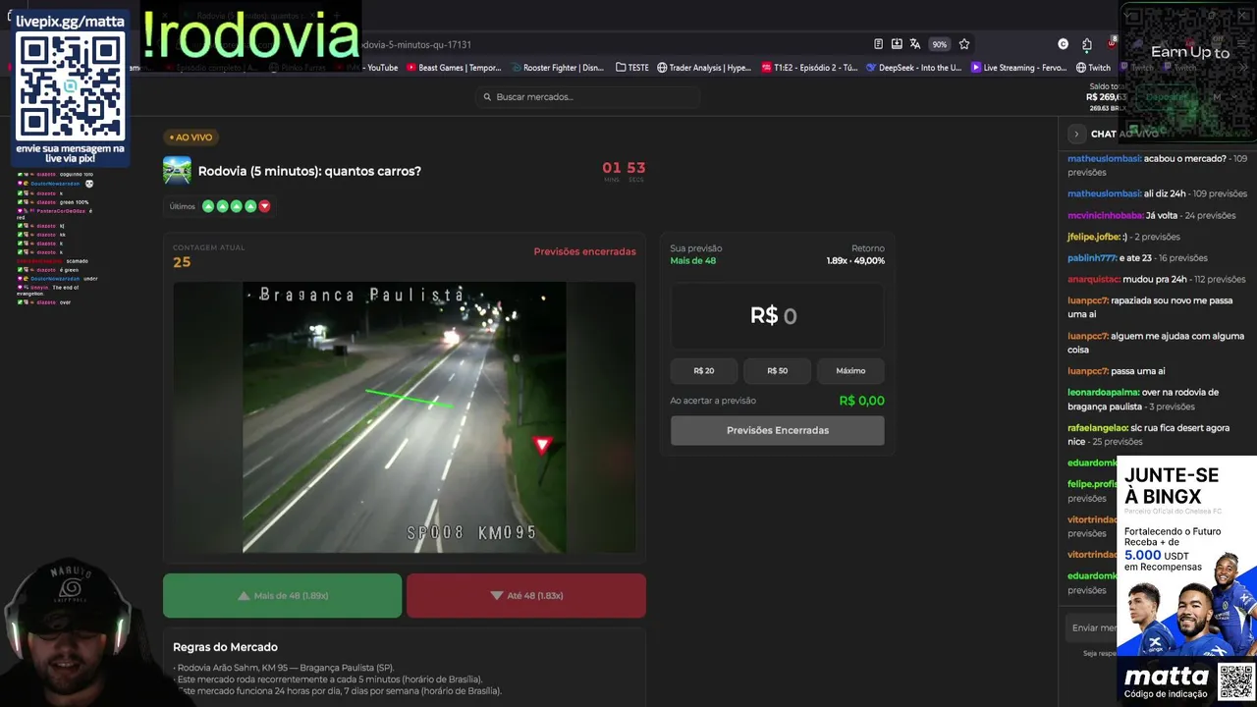Click the Buscar mercados search field
The height and width of the screenshot is (707, 1257).
tap(587, 96)
